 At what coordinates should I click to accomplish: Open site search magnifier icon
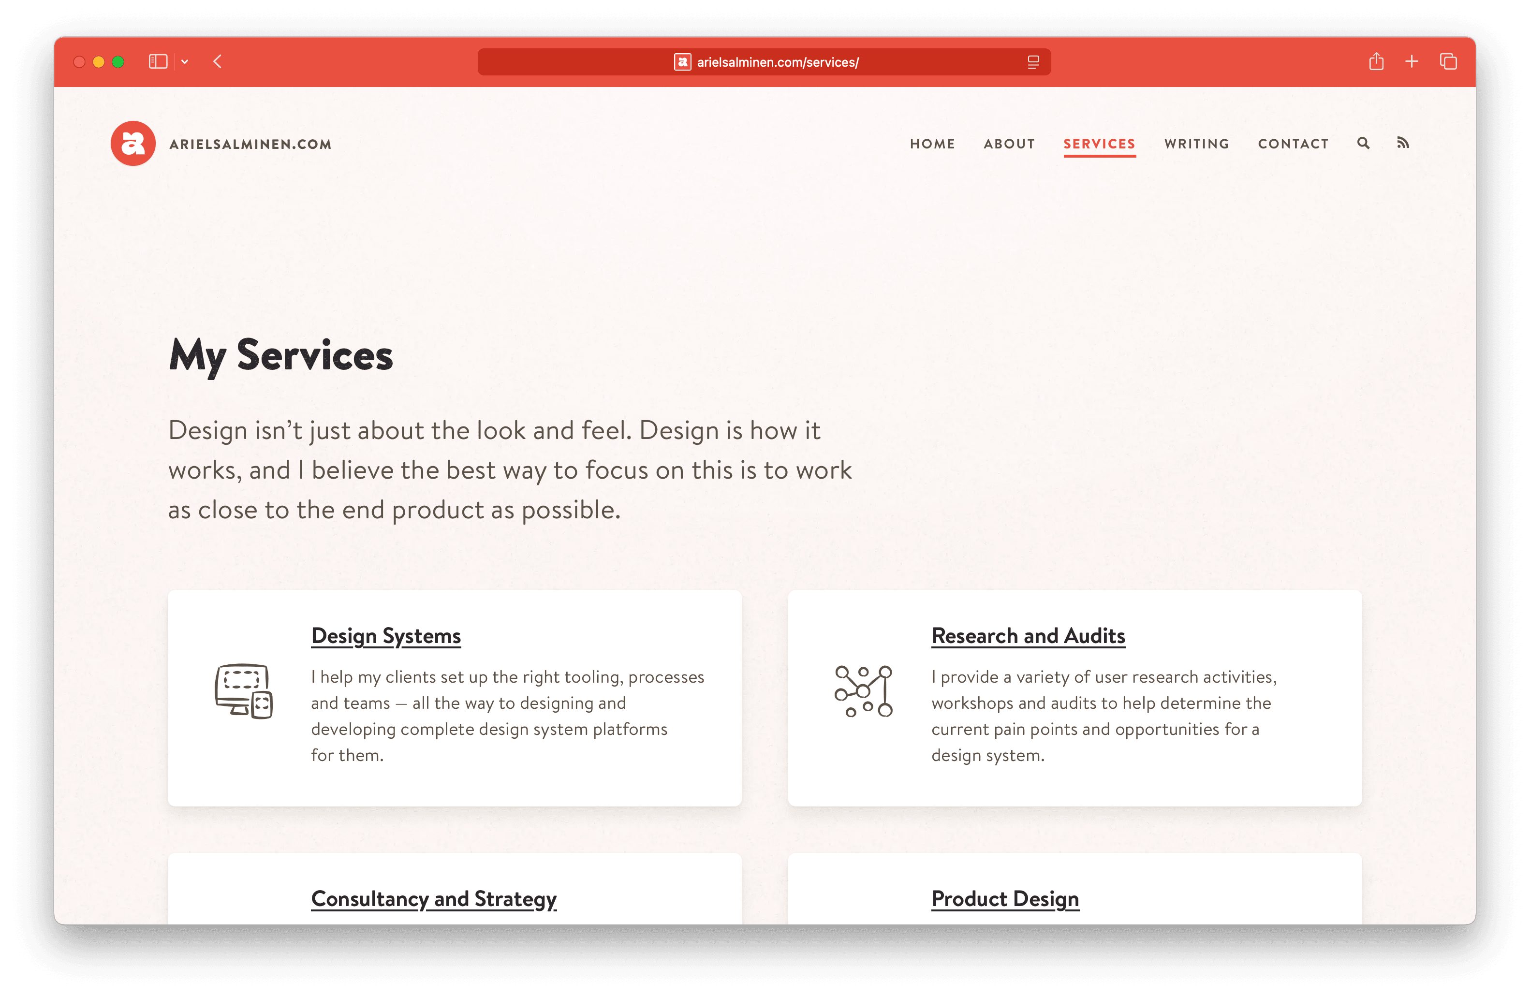tap(1363, 143)
